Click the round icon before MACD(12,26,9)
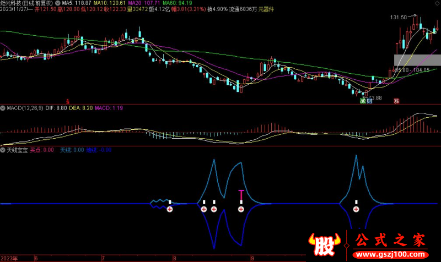The image size is (441, 262). 3,108
